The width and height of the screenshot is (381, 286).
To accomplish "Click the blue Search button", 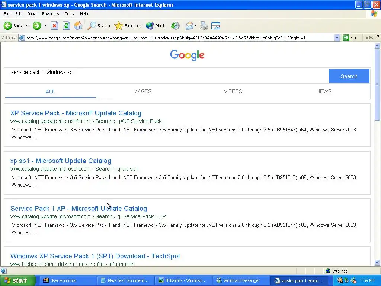I will [349, 76].
